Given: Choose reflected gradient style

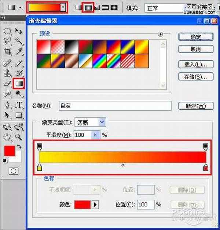Looking at the screenshot, I should 105,7.
